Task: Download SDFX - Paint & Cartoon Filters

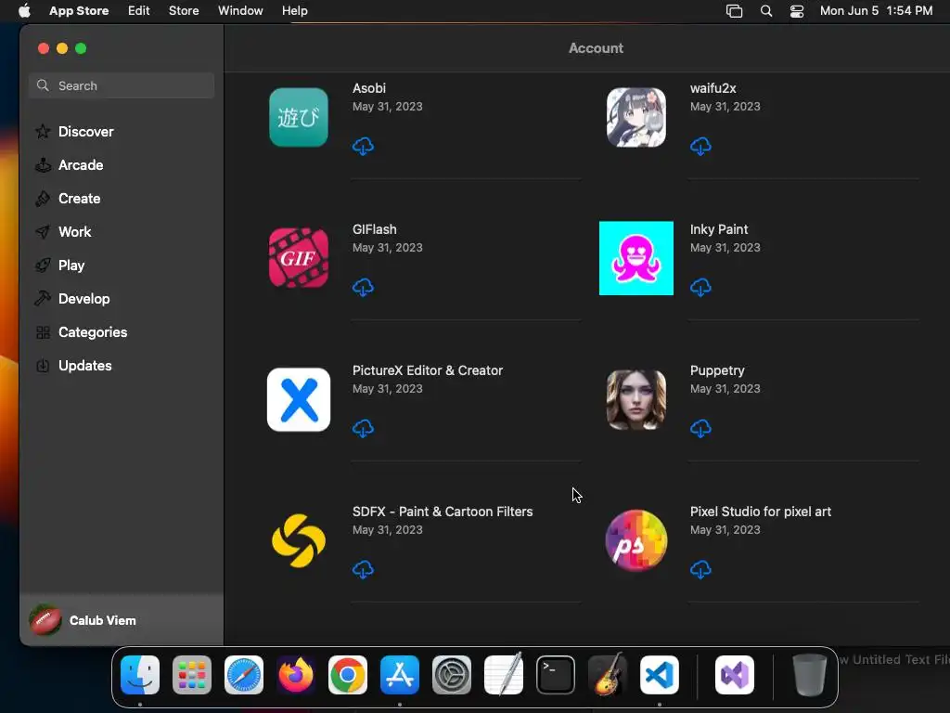Action: [x=363, y=570]
